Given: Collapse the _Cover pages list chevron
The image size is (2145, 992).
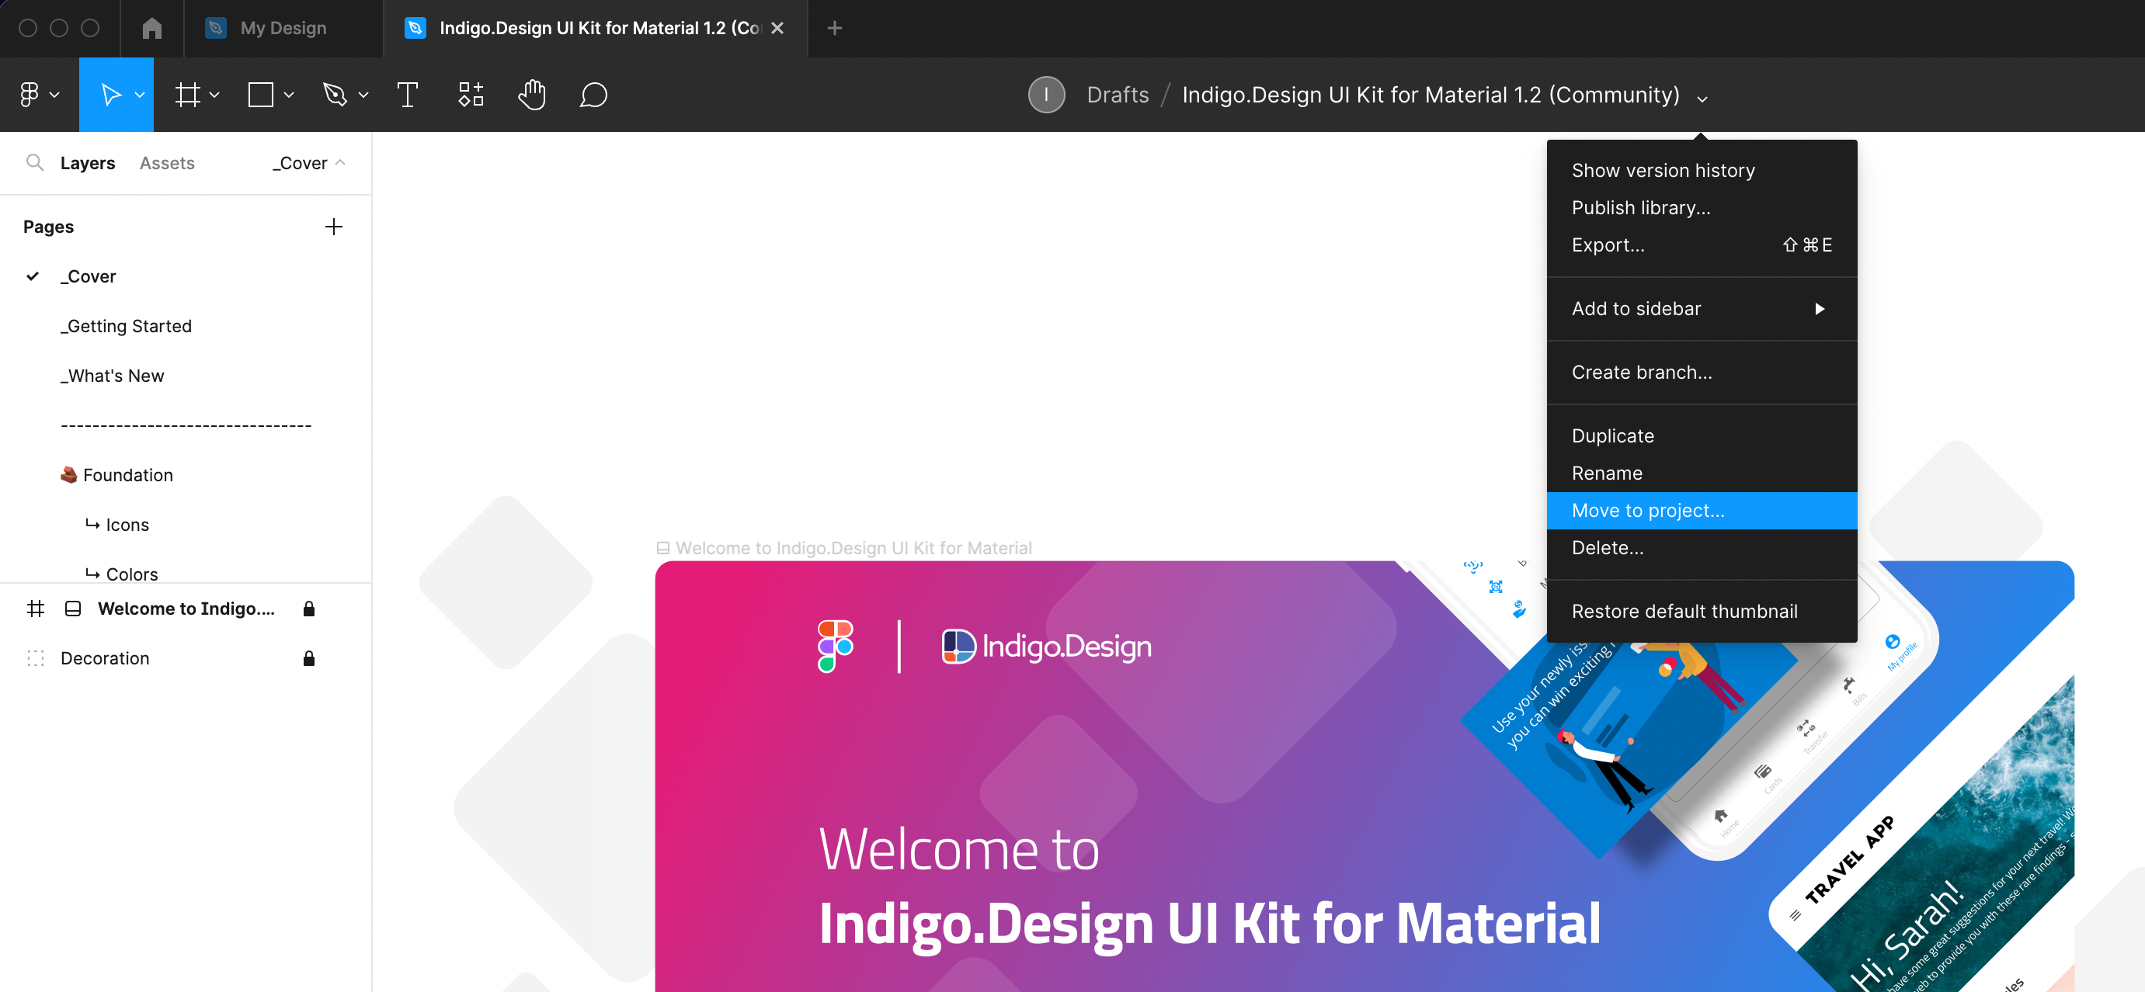Looking at the screenshot, I should click(339, 162).
